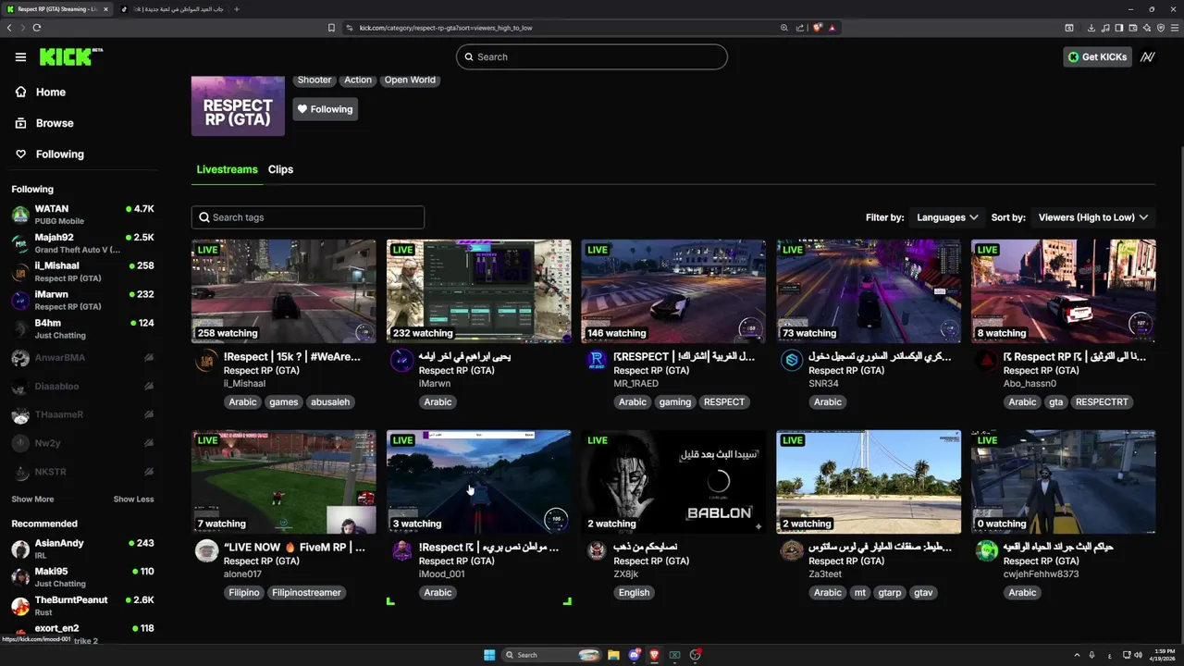The image size is (1184, 666).
Task: Open the WATAN channel in Following list
Action: coord(81,215)
